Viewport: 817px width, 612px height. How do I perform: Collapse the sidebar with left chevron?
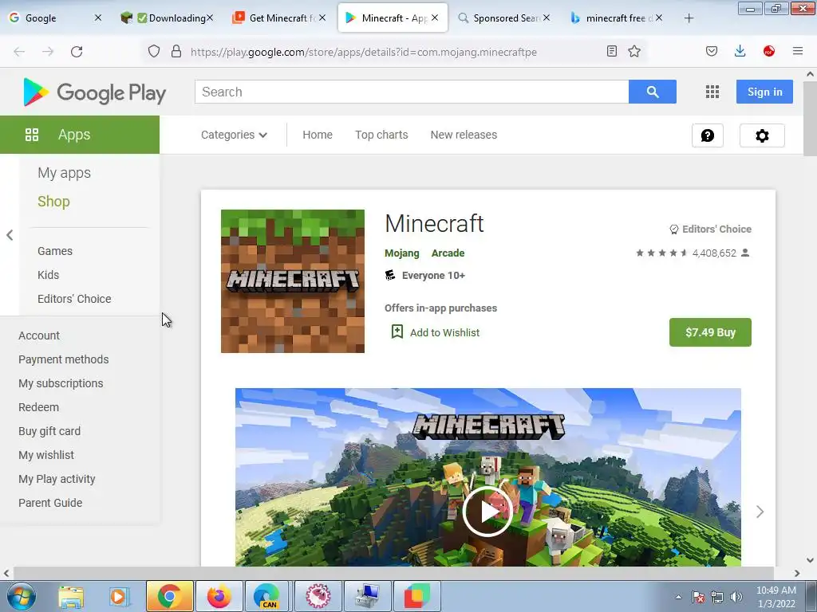tap(10, 235)
